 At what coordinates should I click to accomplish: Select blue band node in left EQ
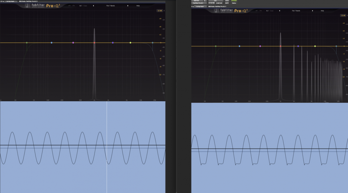[x=52, y=42]
